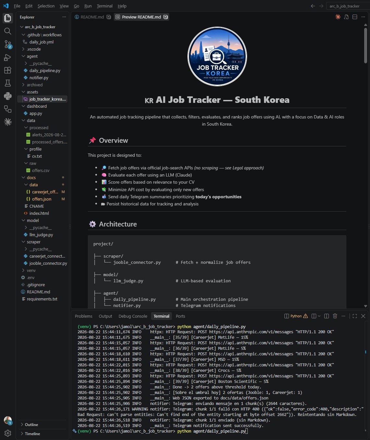Image resolution: width=370 pixels, height=440 pixels.
Task: Close the README.md editor tab
Action: [x=109, y=17]
